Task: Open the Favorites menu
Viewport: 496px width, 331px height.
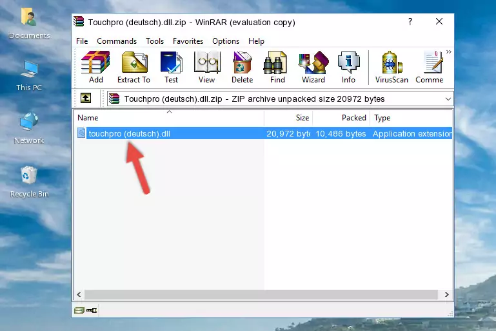Action: click(x=188, y=41)
